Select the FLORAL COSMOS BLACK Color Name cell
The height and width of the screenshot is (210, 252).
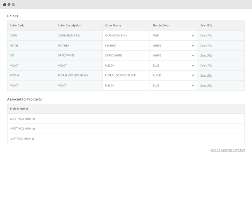click(x=120, y=75)
